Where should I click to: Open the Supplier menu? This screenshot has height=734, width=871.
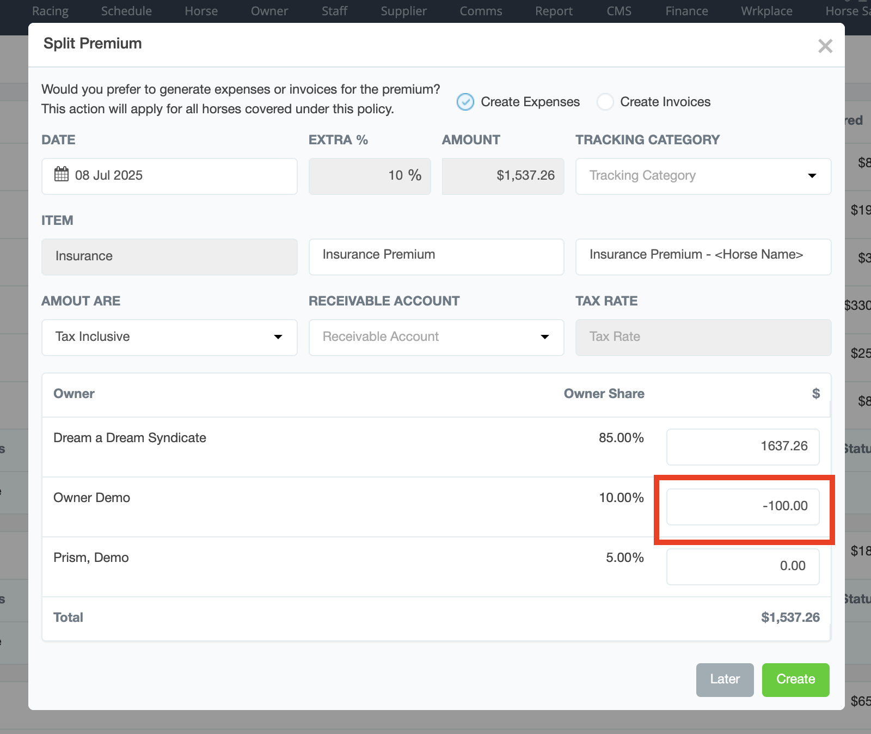[x=403, y=11]
